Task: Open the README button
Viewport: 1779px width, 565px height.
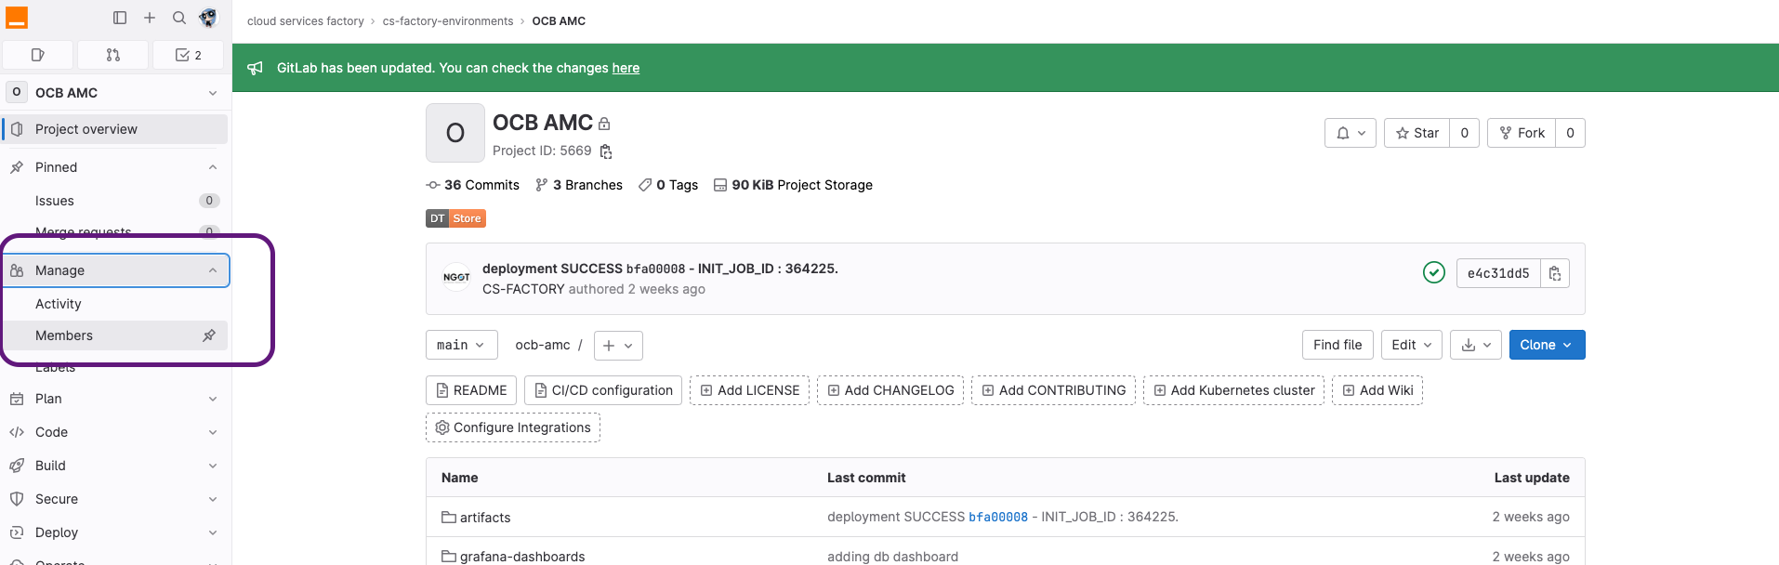Action: click(471, 390)
